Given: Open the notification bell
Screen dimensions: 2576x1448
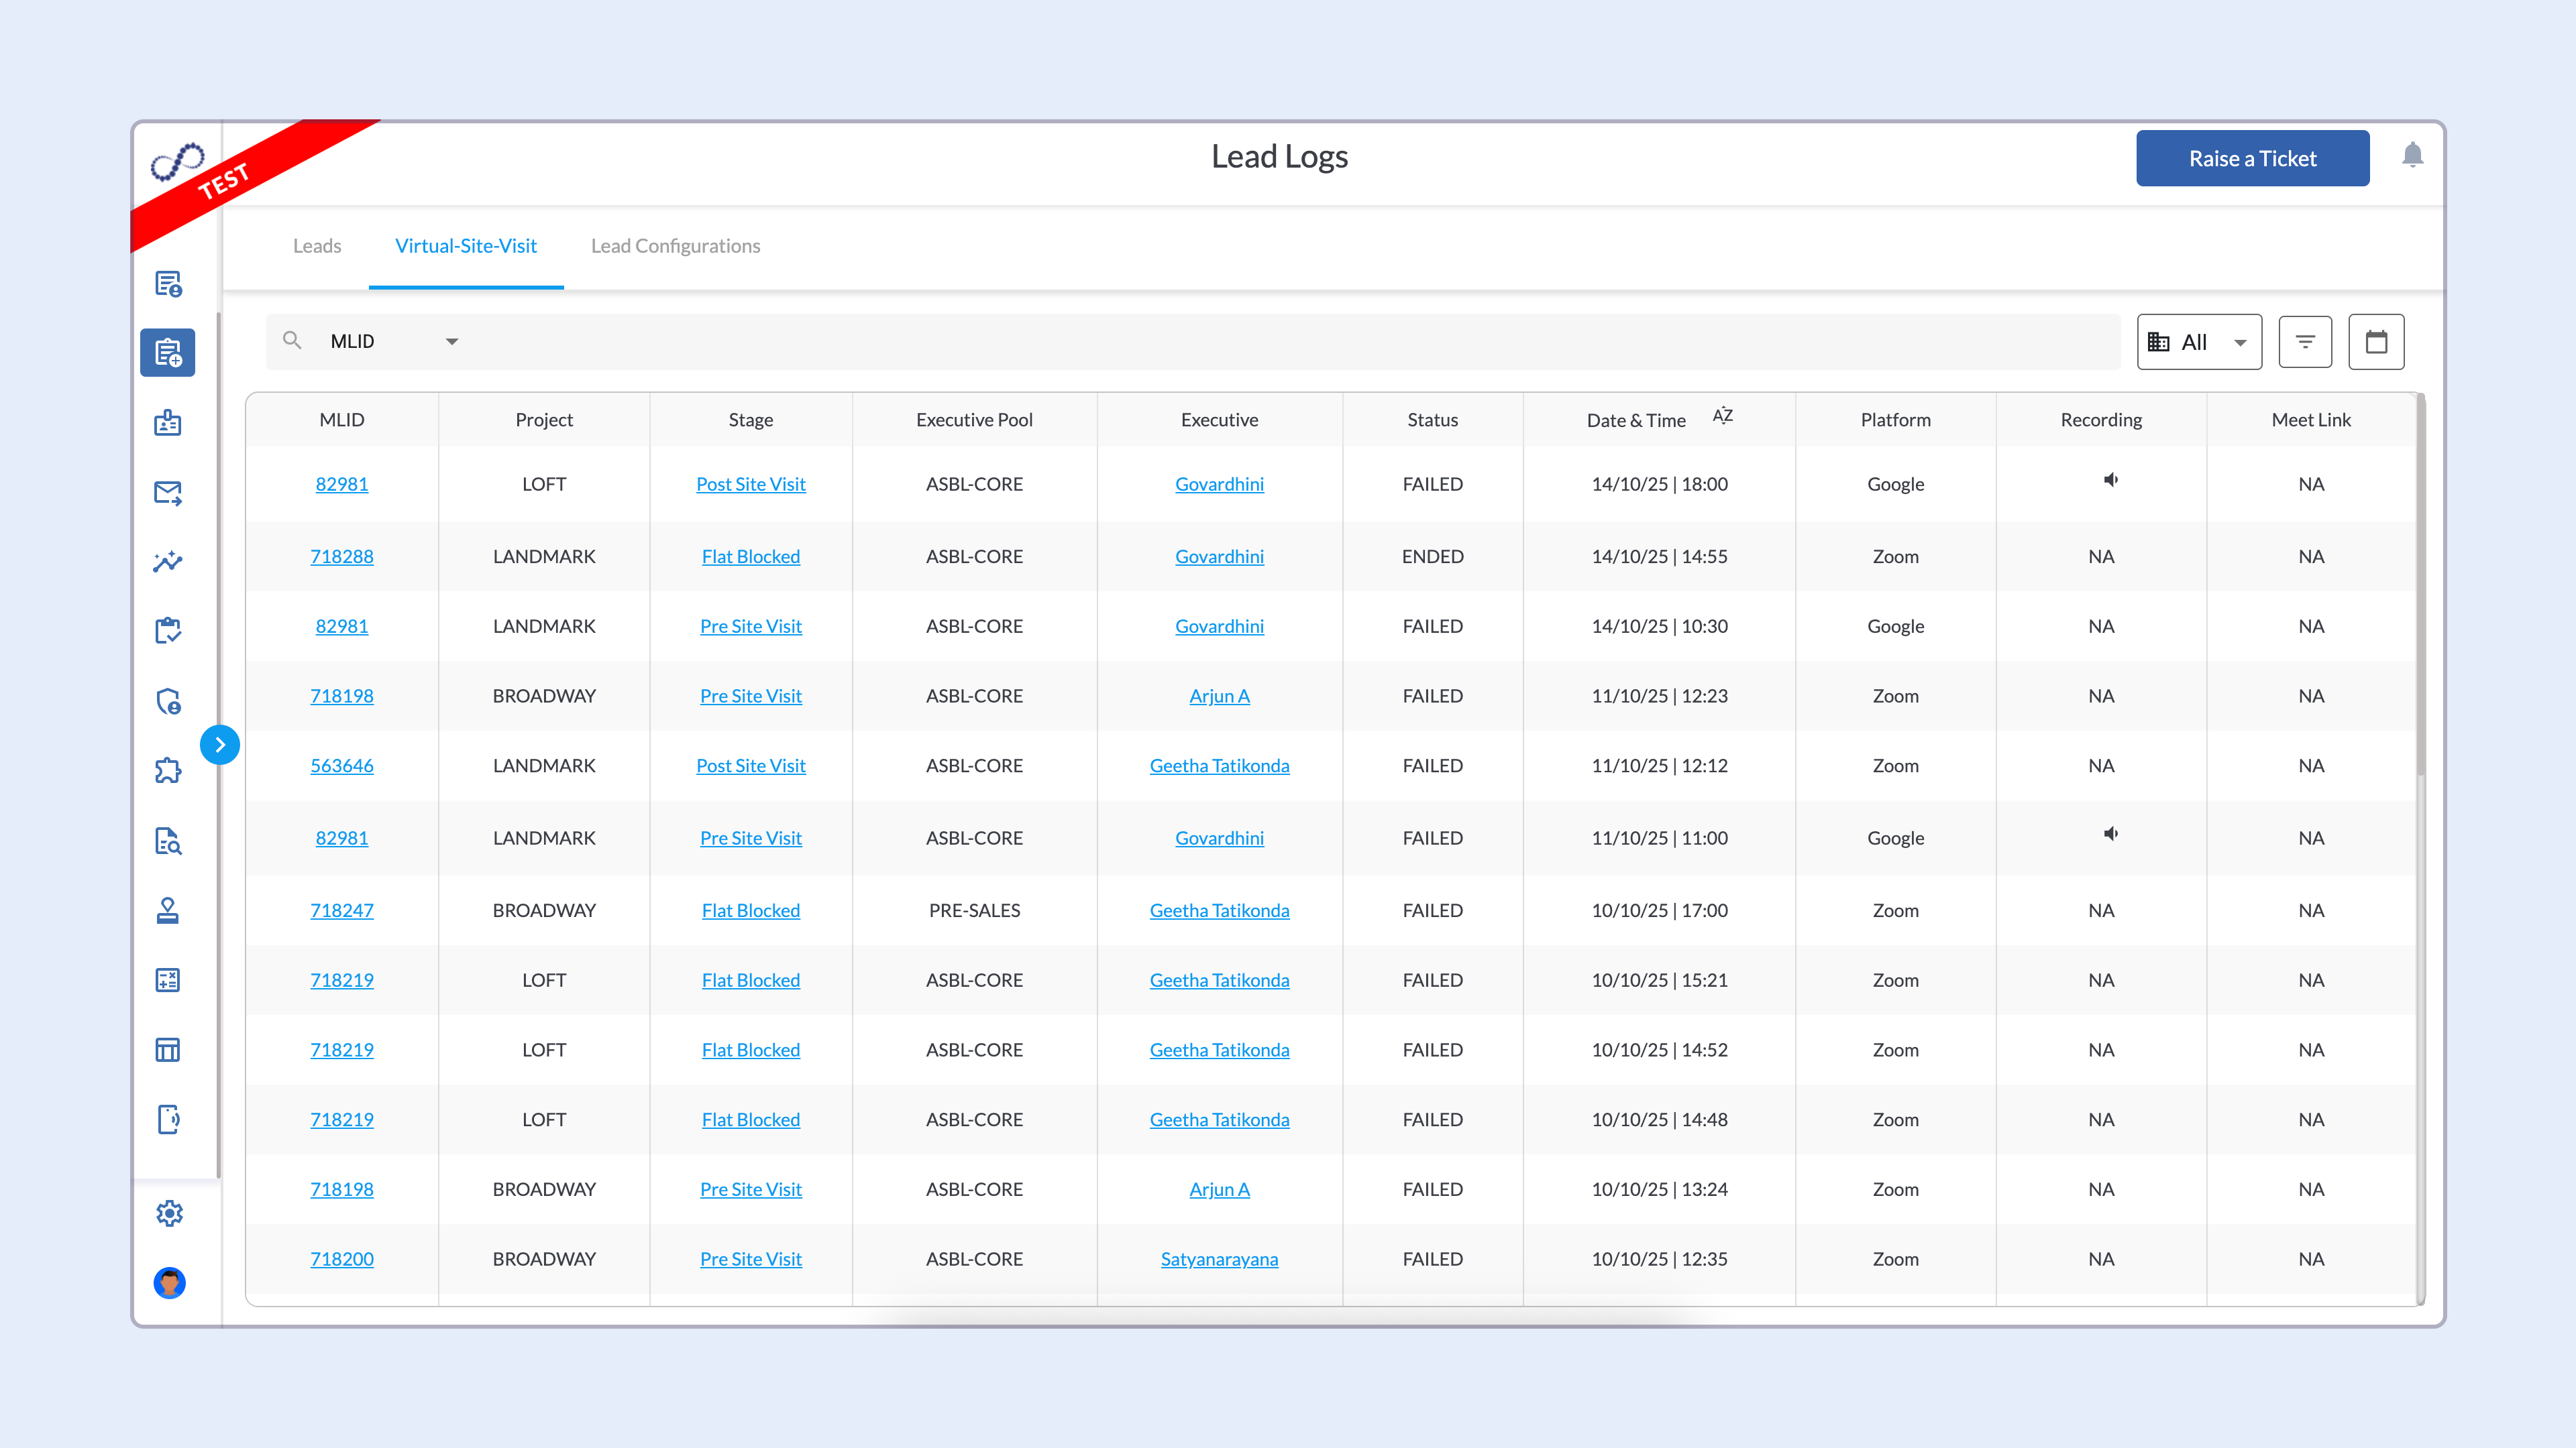Looking at the screenshot, I should [x=2412, y=156].
